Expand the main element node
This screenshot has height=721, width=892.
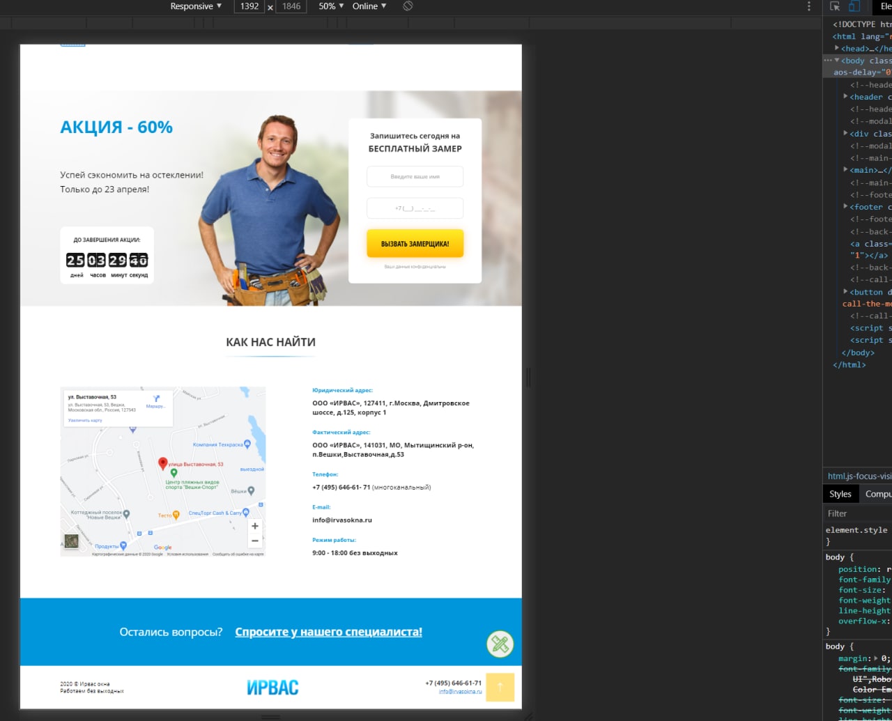pos(845,170)
